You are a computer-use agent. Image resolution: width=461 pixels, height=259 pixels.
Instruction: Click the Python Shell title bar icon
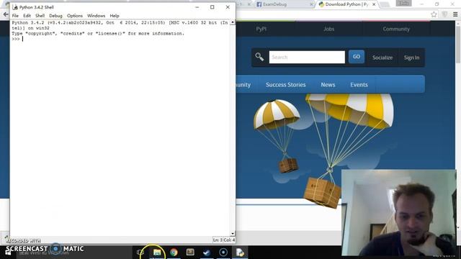15,7
